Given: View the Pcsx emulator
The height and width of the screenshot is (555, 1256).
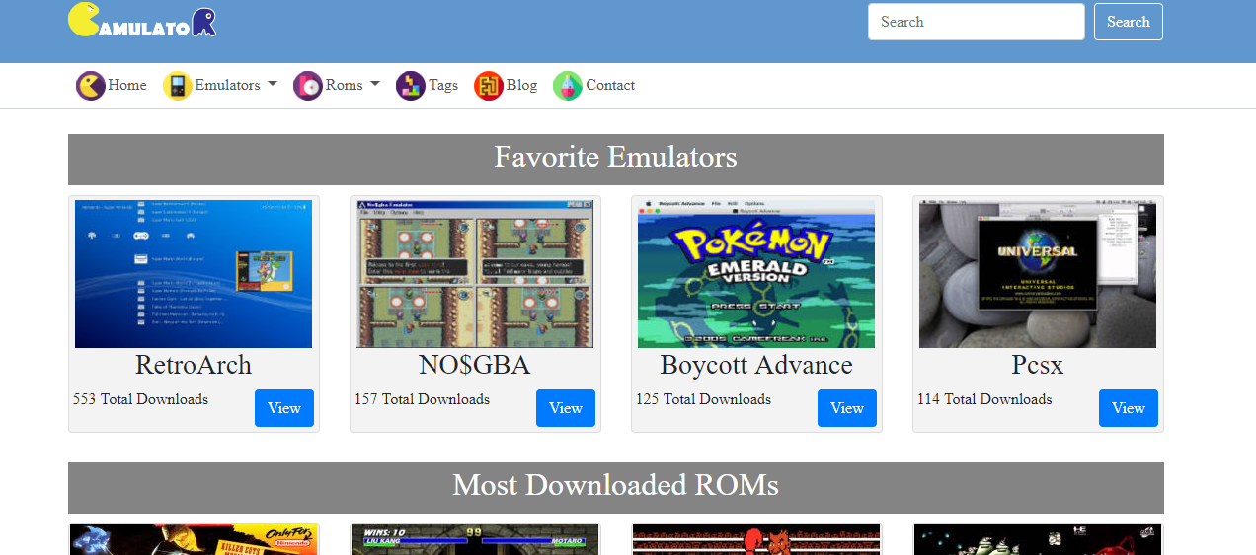Looking at the screenshot, I should pos(1129,408).
